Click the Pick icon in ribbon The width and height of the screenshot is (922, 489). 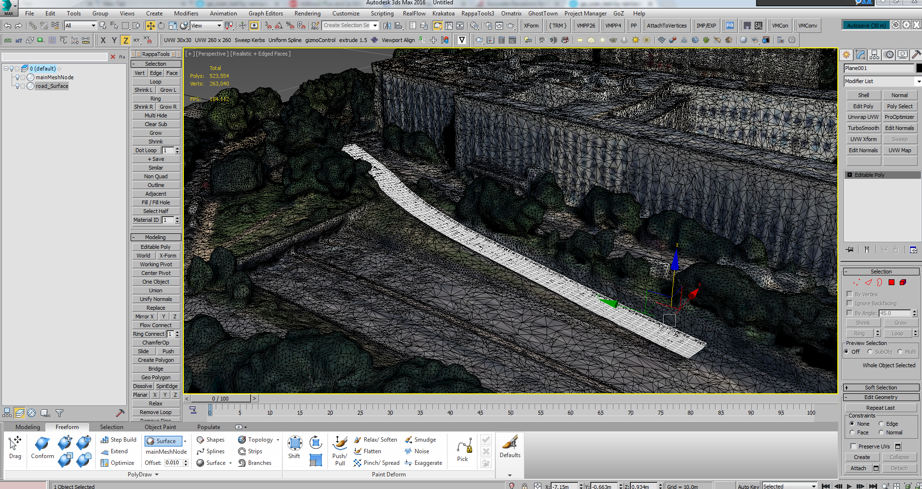(463, 450)
